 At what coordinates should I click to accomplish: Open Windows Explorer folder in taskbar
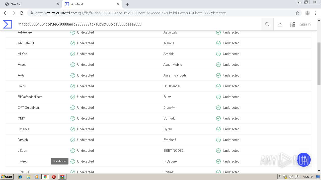point(28,177)
